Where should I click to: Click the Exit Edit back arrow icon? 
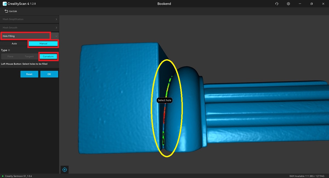click(6, 11)
